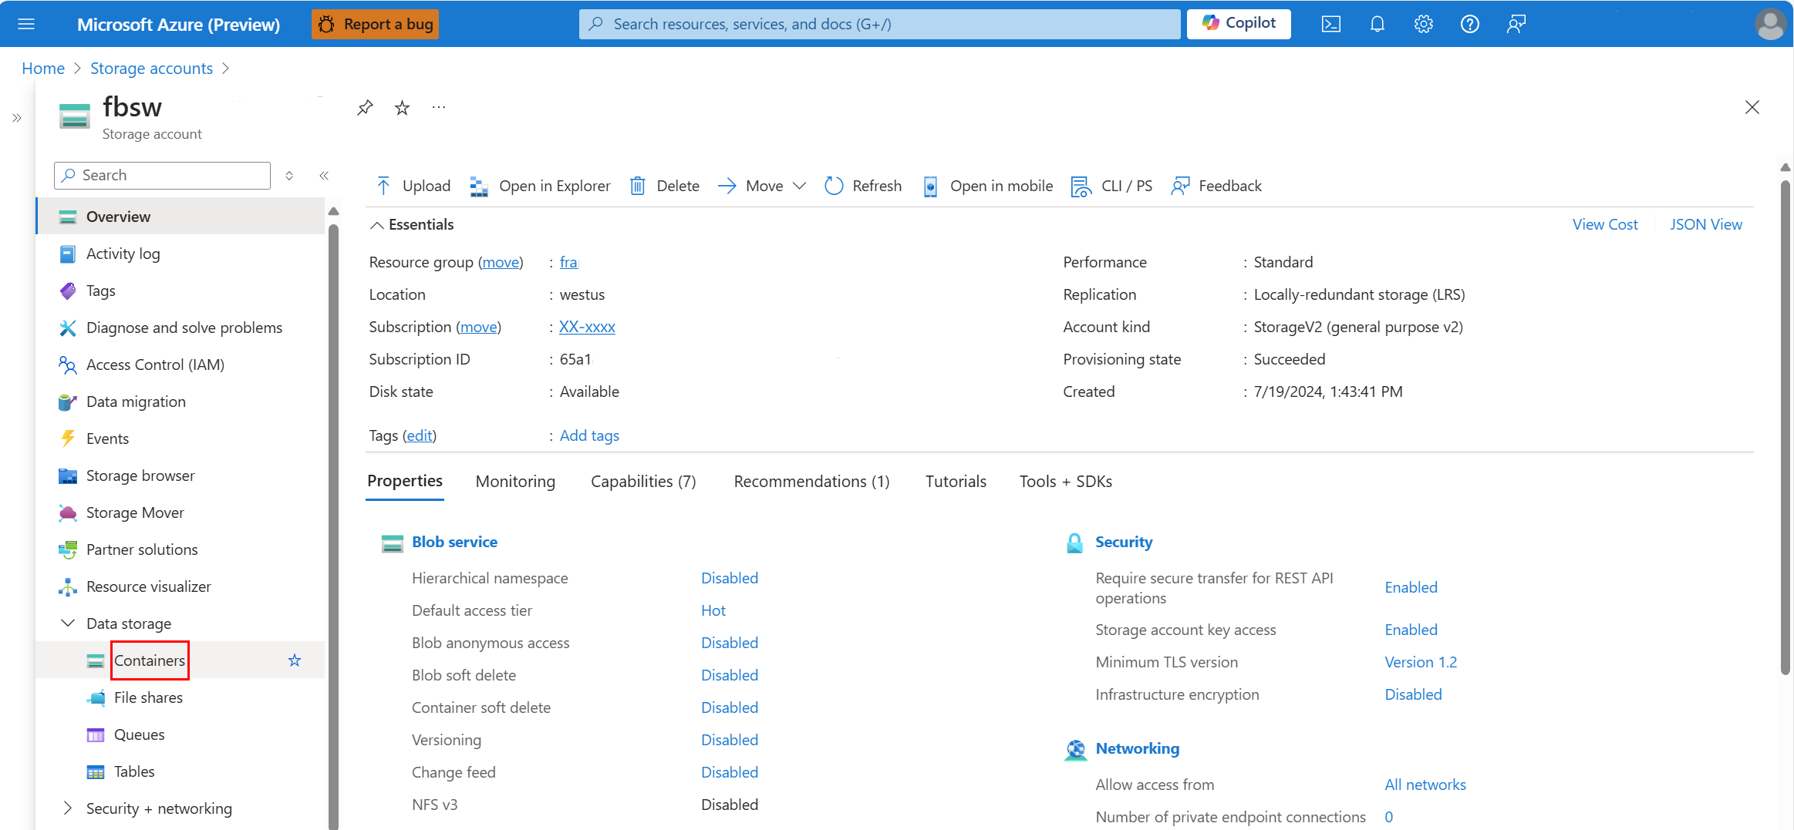Open Tables in the sidebar
Image resolution: width=1794 pixels, height=830 pixels.
pyautogui.click(x=134, y=771)
